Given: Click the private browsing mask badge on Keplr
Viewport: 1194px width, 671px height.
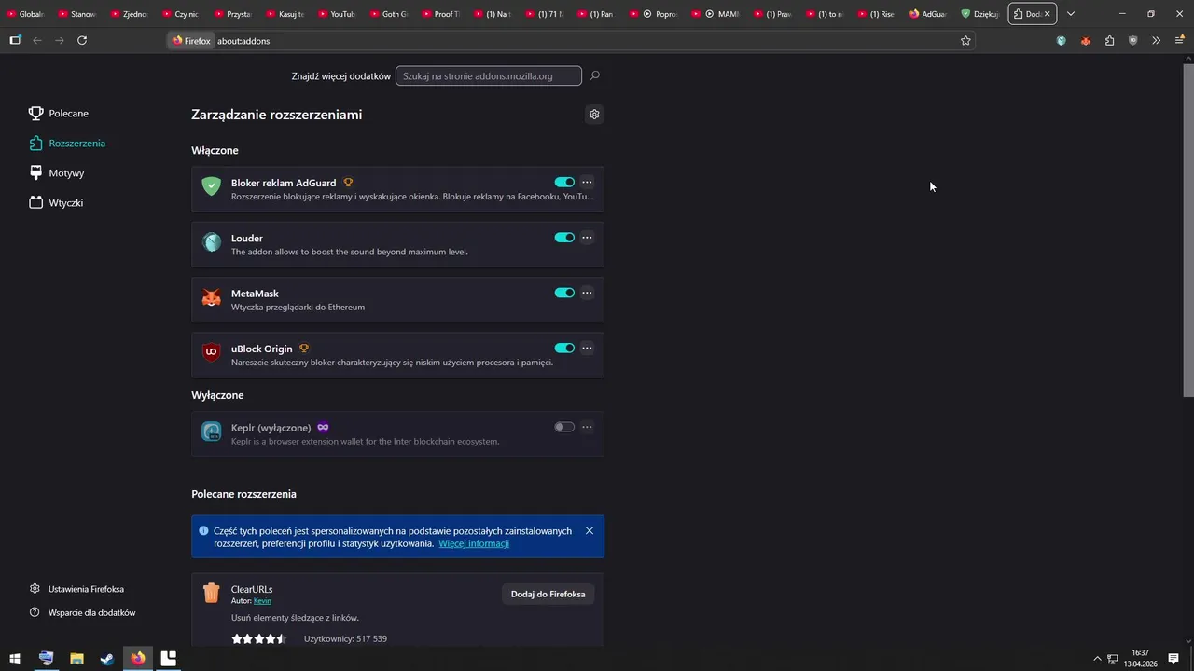Looking at the screenshot, I should [323, 427].
